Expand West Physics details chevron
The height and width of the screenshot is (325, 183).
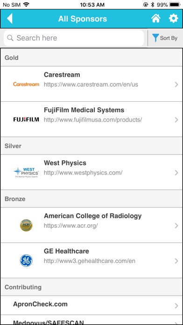(x=176, y=173)
